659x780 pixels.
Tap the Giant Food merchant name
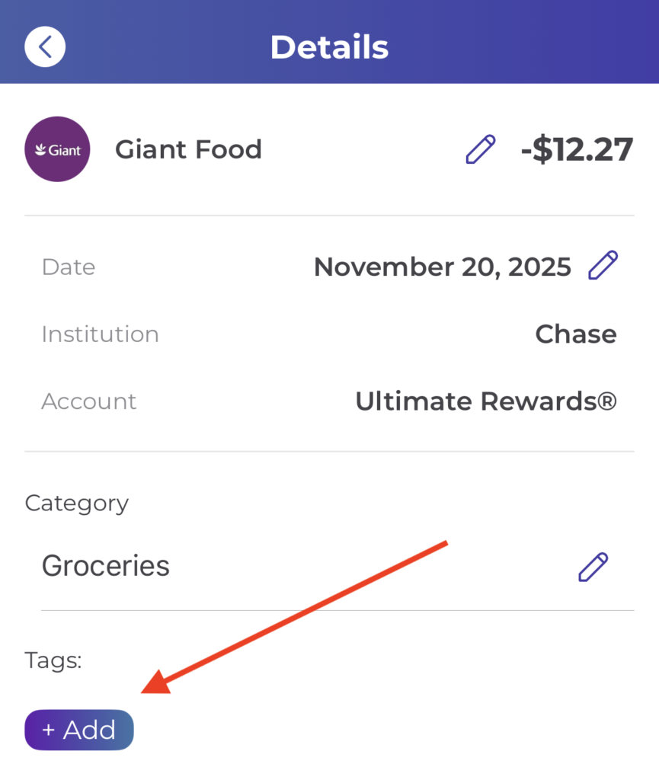188,149
